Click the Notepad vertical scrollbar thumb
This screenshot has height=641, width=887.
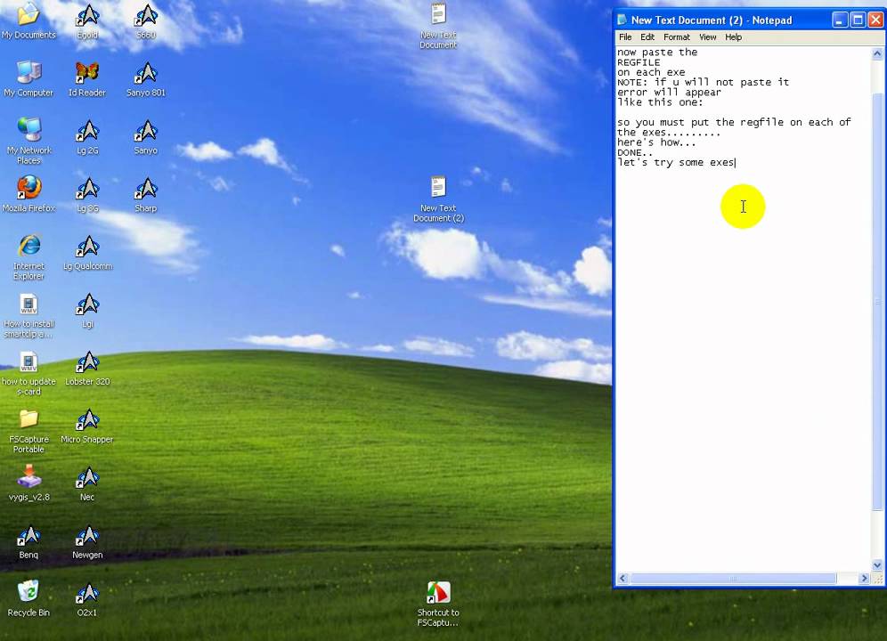pos(877,302)
